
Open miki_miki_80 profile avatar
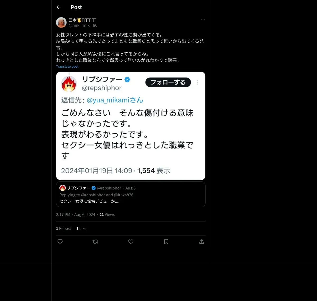tap(61, 22)
